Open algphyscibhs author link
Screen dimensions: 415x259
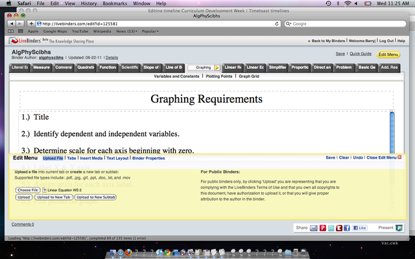(x=51, y=58)
